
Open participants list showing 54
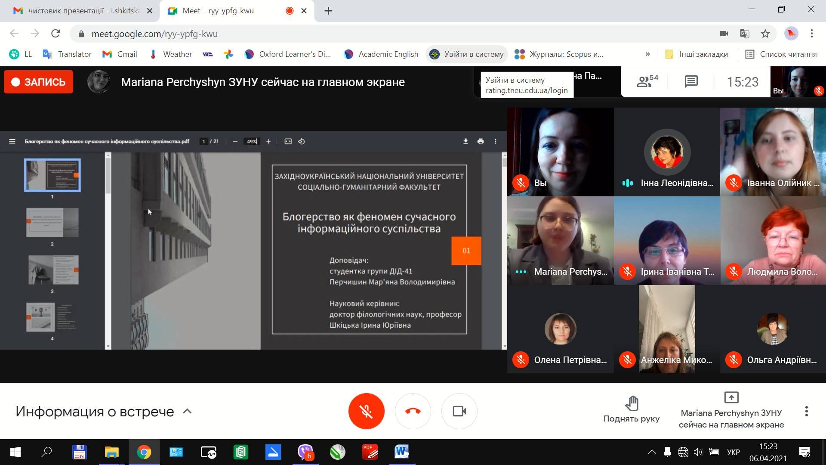click(x=647, y=81)
